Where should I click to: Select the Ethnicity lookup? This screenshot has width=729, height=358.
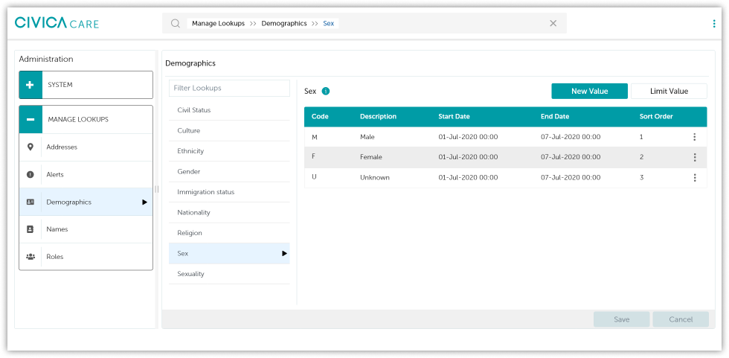pos(229,151)
